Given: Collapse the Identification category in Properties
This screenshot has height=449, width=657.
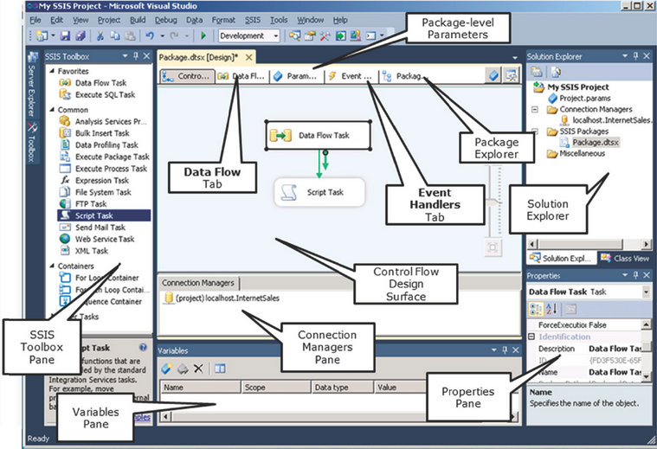Looking at the screenshot, I should (531, 337).
